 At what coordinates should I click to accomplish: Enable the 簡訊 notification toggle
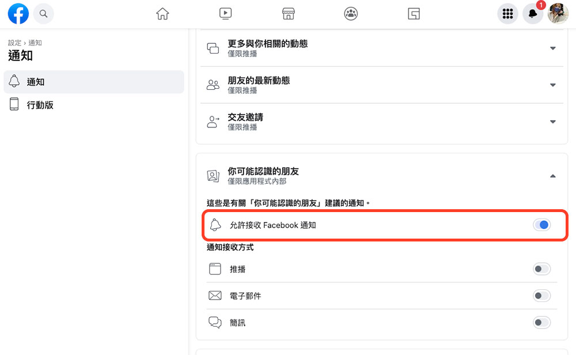pyautogui.click(x=541, y=323)
